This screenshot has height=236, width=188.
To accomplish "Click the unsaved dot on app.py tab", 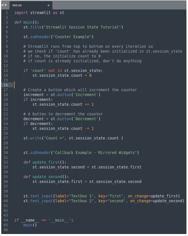I will (x=48, y=5).
